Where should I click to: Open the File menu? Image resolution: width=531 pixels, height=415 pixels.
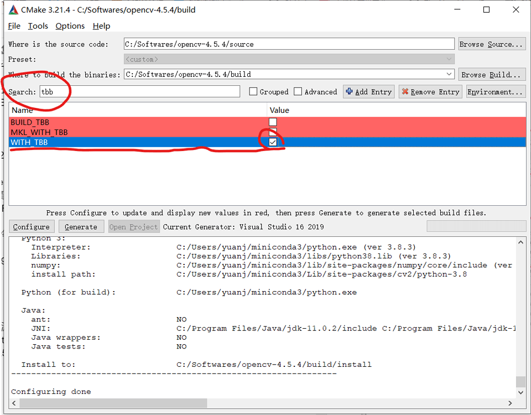coord(13,26)
